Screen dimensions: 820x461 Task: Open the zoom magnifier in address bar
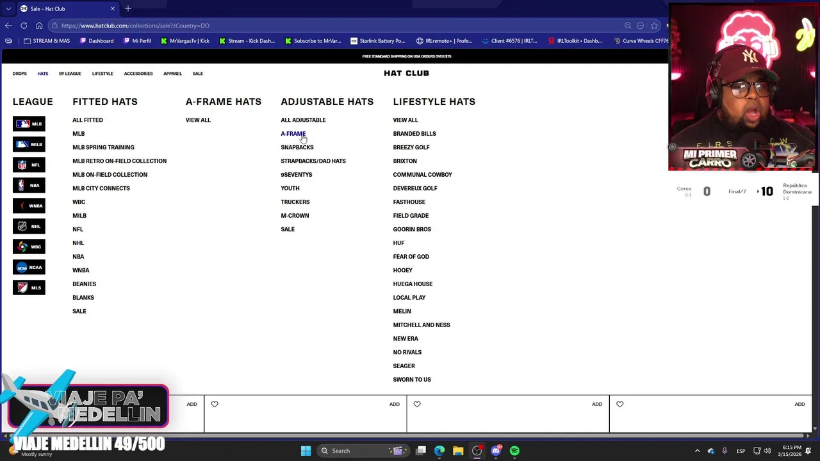click(x=628, y=26)
